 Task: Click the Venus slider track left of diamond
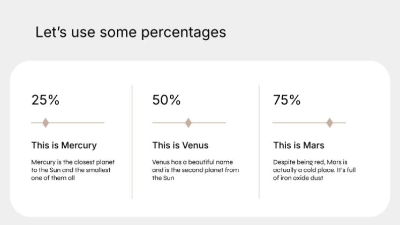(x=169, y=123)
